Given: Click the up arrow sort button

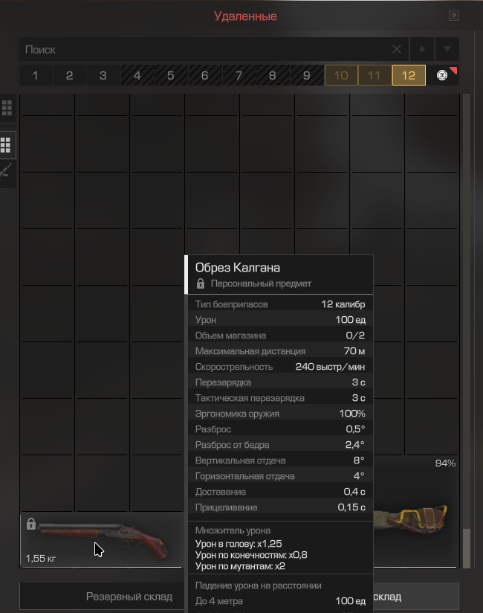Looking at the screenshot, I should 422,49.
